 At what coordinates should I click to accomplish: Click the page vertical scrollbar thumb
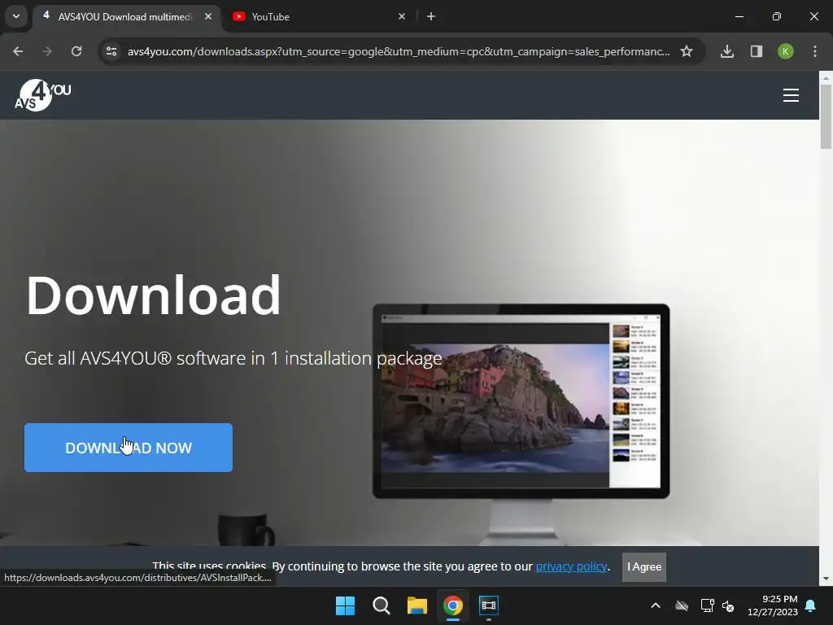pyautogui.click(x=826, y=116)
